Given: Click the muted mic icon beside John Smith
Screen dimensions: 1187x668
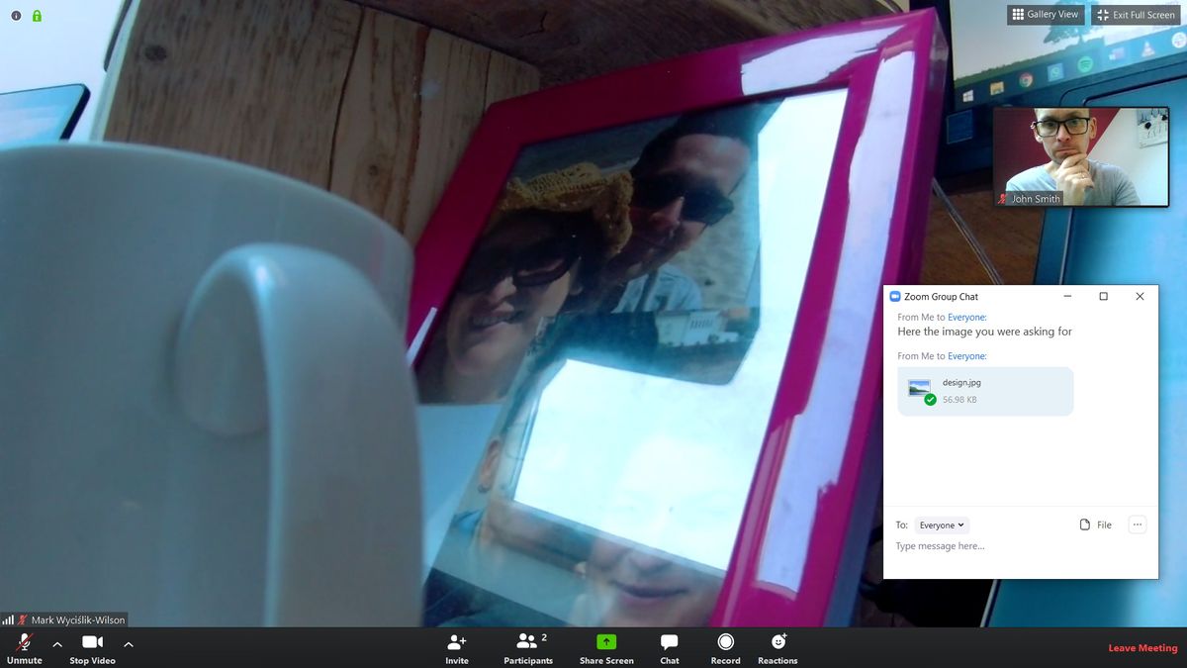Looking at the screenshot, I should (1002, 199).
